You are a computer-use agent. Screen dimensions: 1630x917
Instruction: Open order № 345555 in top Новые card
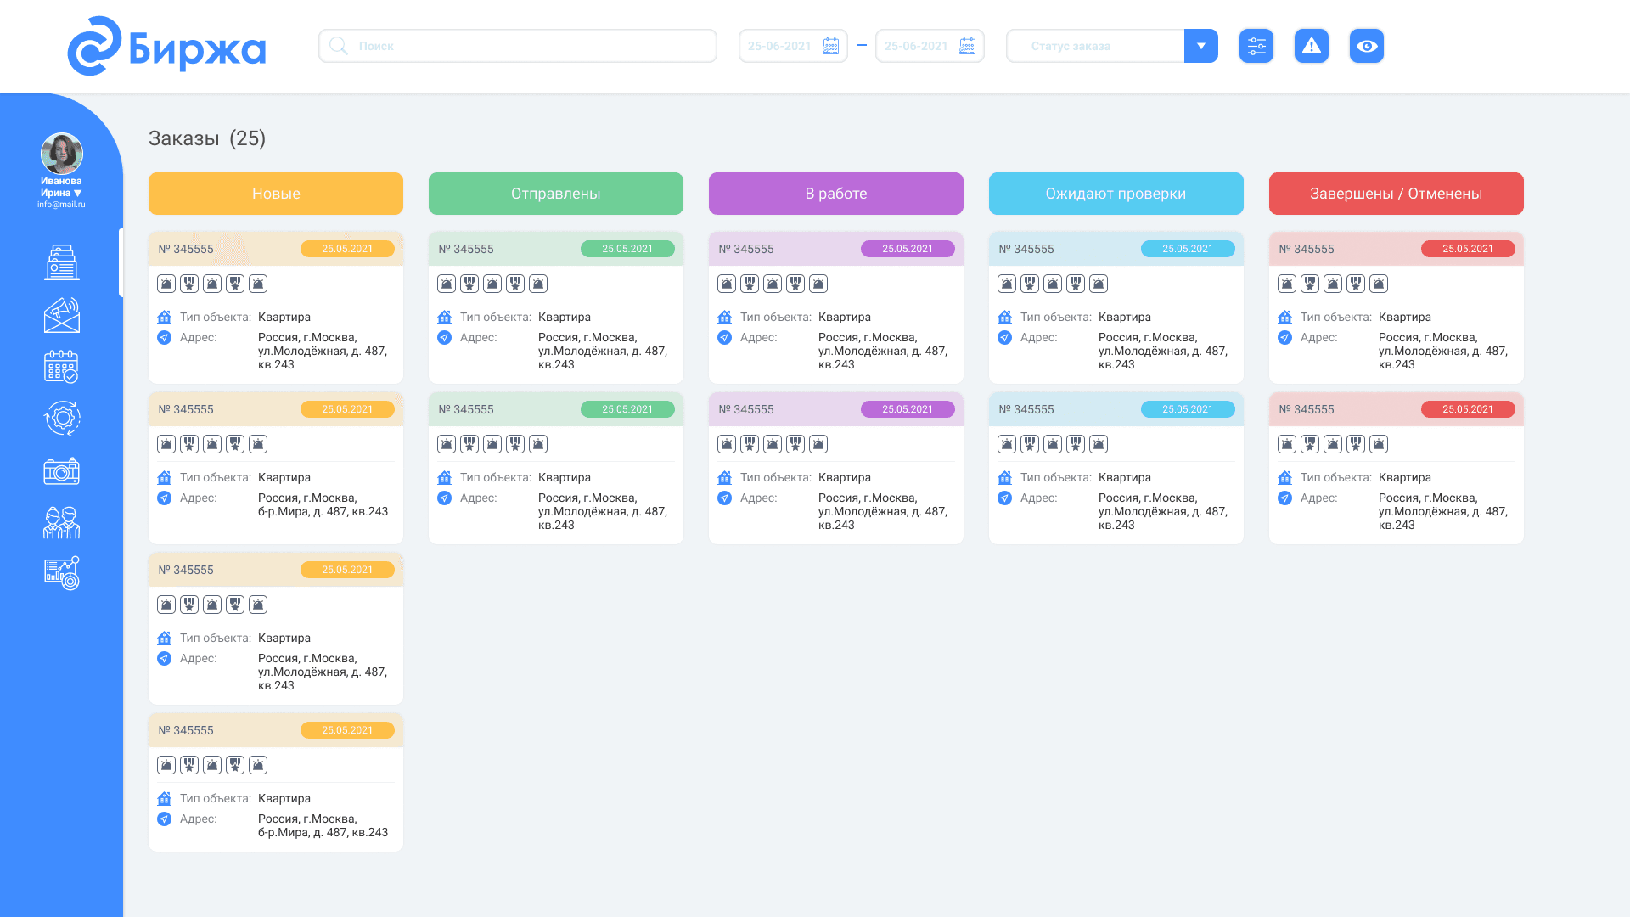point(186,249)
